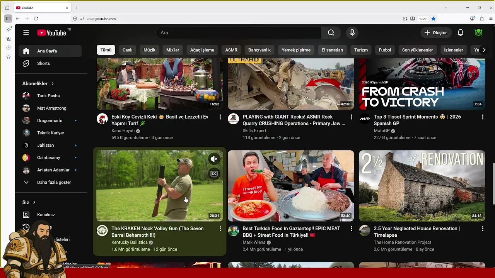Open the Best Turkish Food thumbnail
Screen dimensions: 495x278
click(x=291, y=186)
